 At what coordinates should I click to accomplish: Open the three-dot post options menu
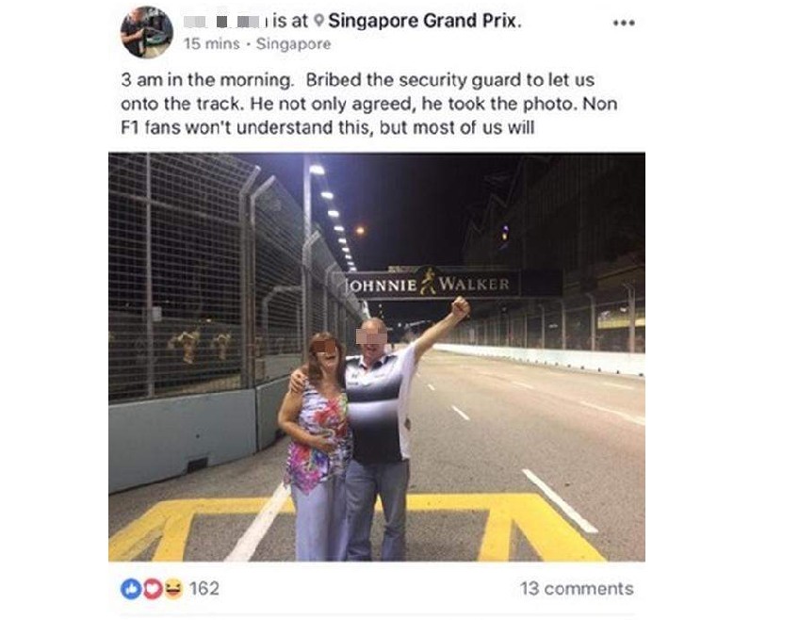point(624,23)
